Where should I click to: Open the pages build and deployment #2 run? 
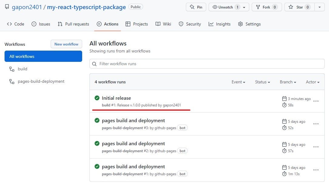point(133,144)
